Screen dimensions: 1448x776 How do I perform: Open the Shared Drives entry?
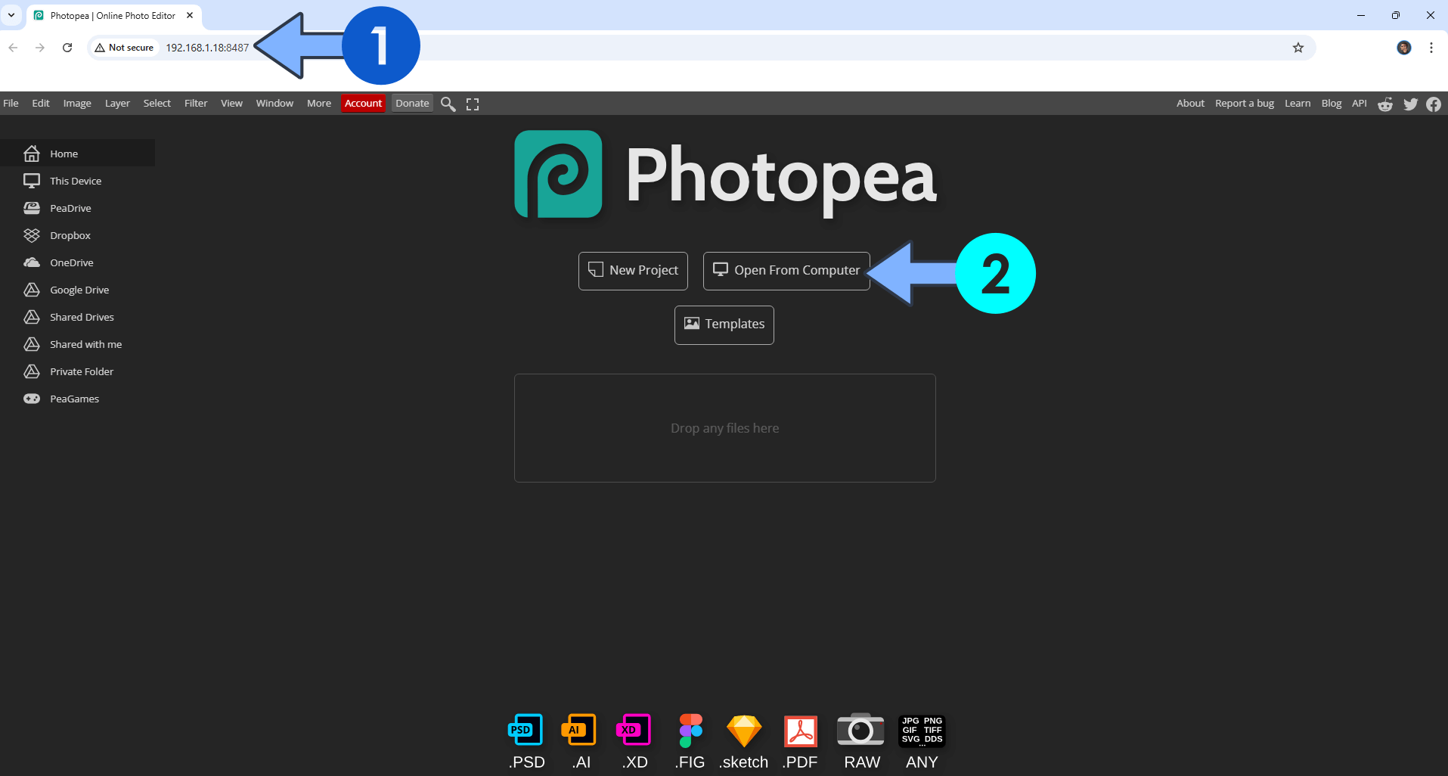[77, 317]
